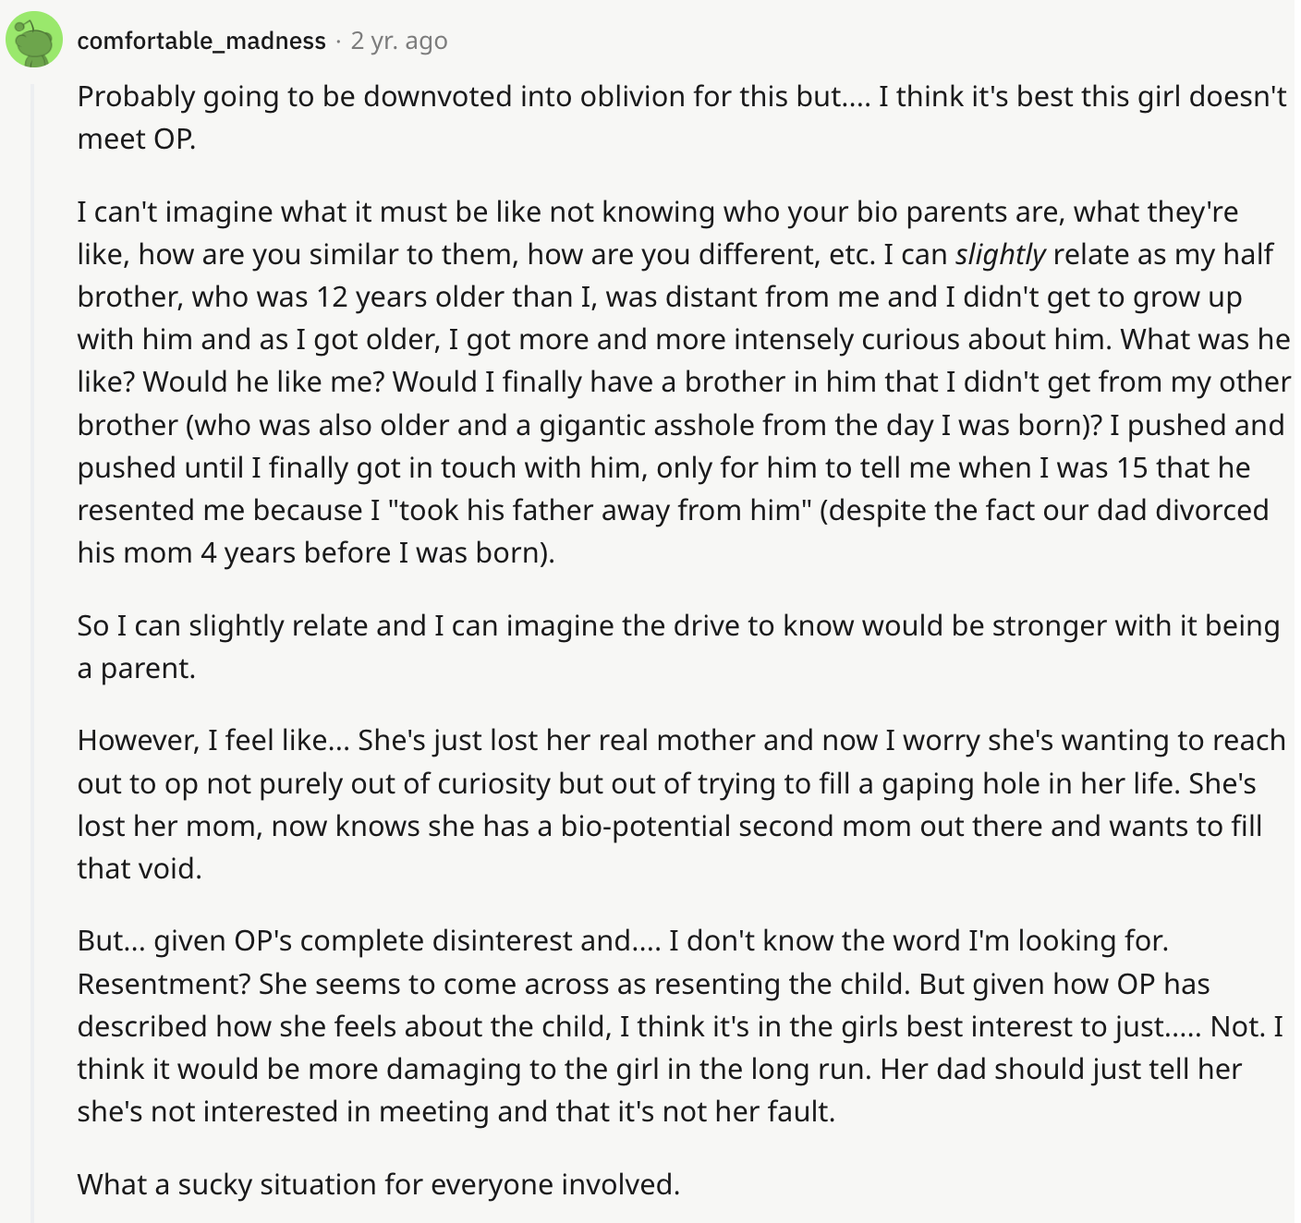Click the text 'meet OP.' in first paragraph

click(x=137, y=139)
